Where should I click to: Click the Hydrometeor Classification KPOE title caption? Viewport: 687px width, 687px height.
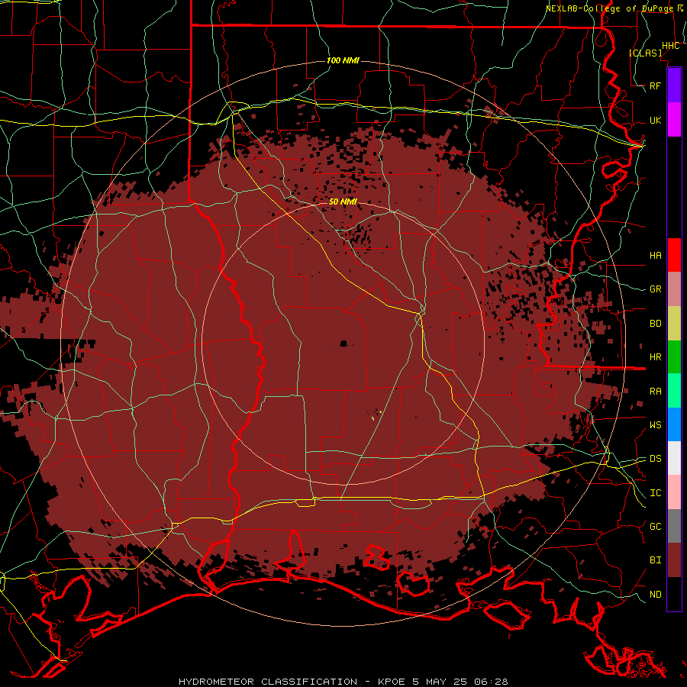343,682
